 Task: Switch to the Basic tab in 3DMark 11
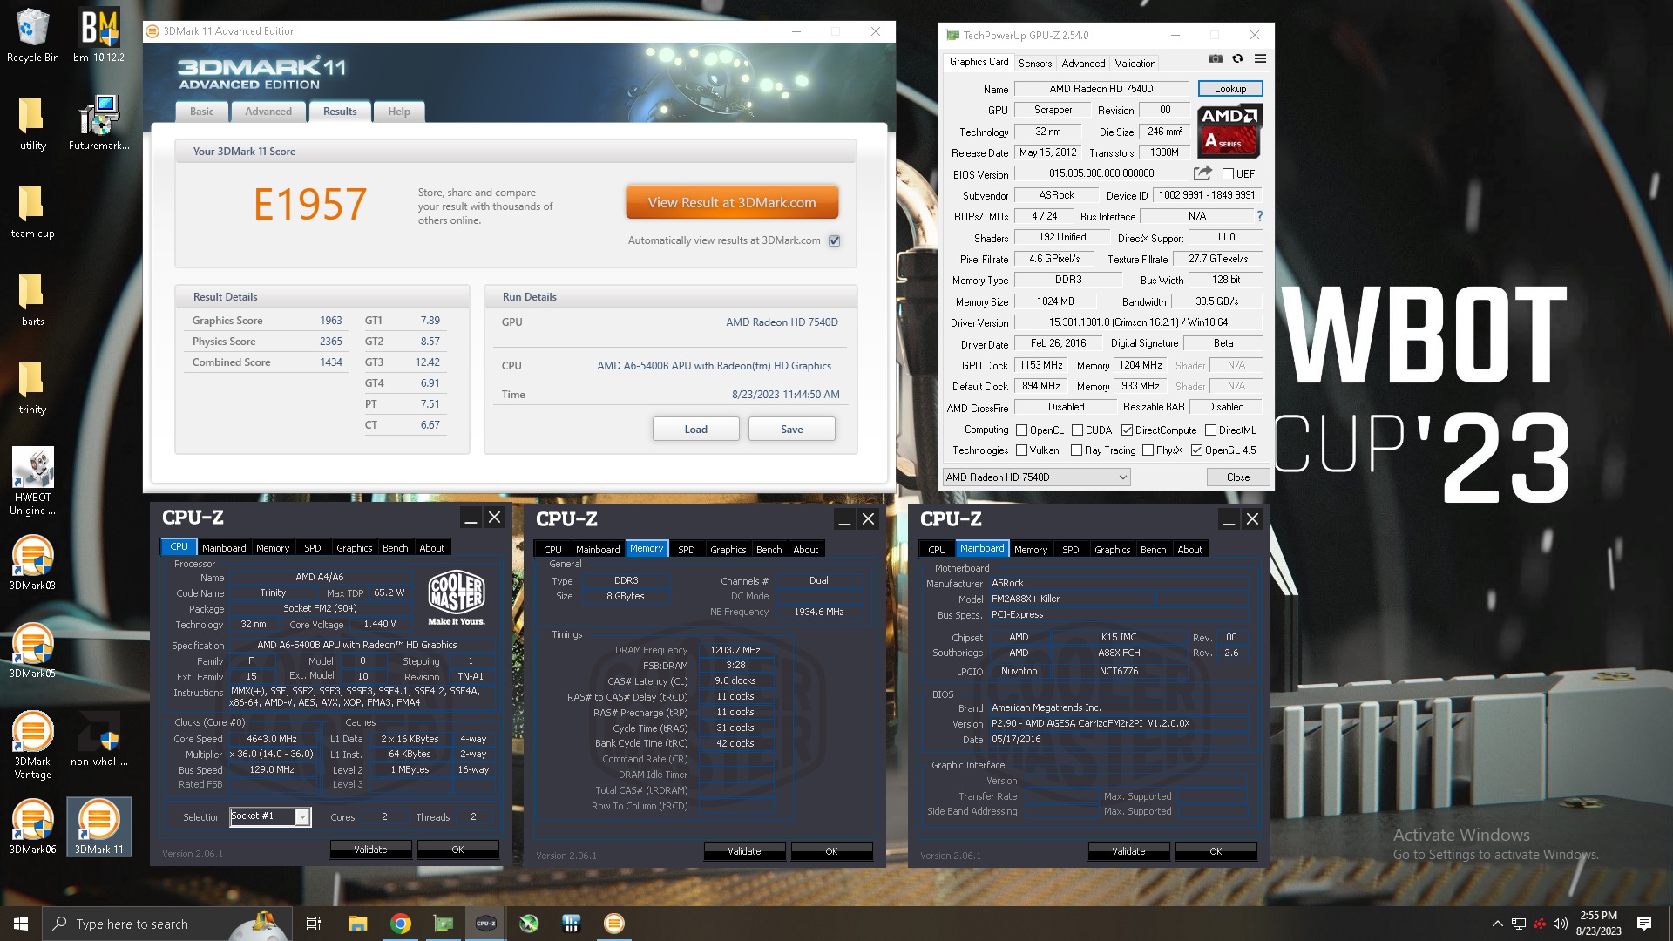pyautogui.click(x=202, y=112)
